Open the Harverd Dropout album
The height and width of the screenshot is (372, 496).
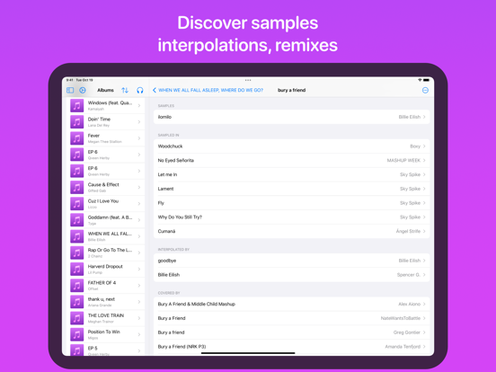[x=106, y=270]
